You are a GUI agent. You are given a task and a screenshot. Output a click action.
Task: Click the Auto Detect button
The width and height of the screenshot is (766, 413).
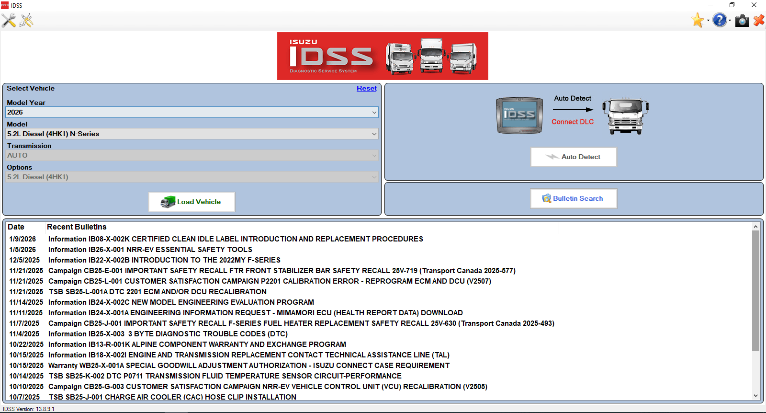click(x=574, y=157)
